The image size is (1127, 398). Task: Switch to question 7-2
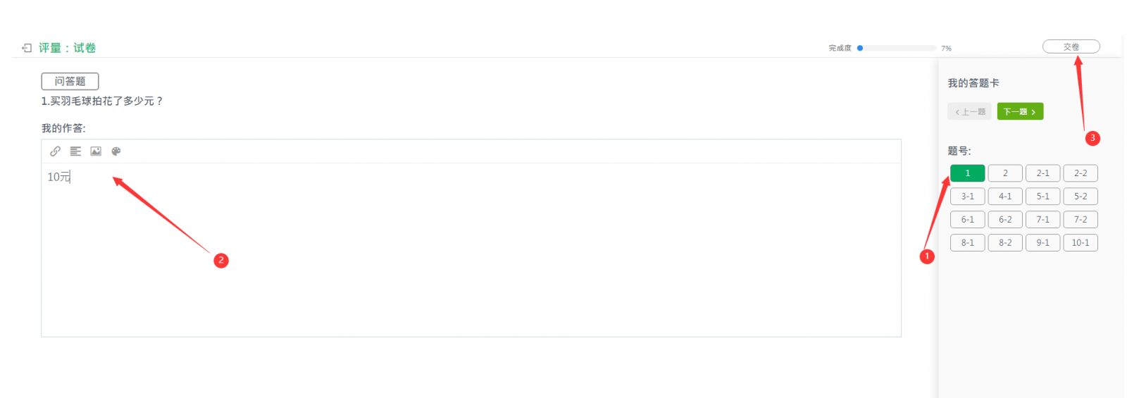(1081, 220)
